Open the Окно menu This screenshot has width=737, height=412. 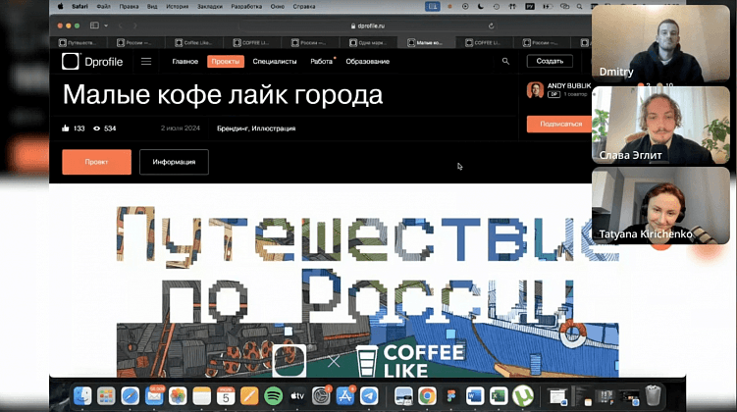pos(278,7)
